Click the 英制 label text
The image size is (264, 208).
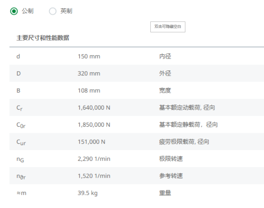coord(66,11)
